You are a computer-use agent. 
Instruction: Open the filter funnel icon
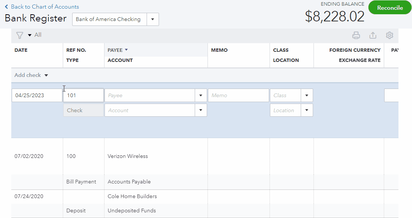20,35
